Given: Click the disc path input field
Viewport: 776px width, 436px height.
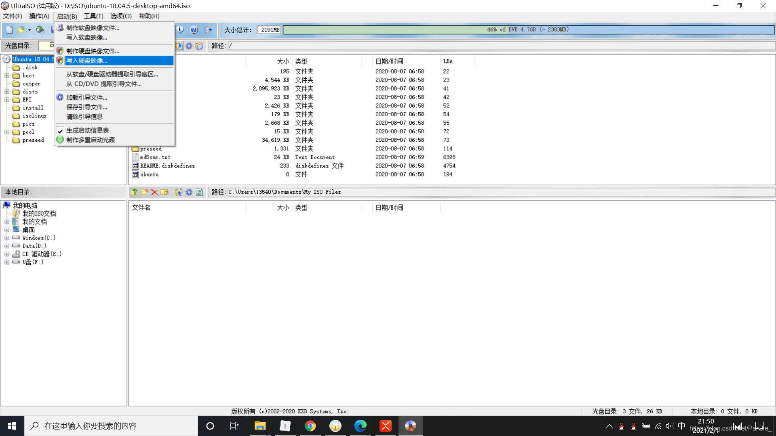Looking at the screenshot, I should coord(501,46).
